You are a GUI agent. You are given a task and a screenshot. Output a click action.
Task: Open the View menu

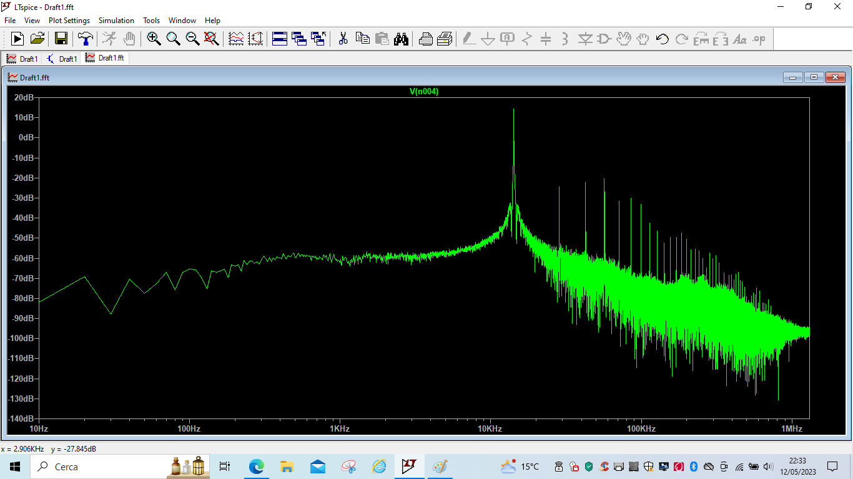32,21
